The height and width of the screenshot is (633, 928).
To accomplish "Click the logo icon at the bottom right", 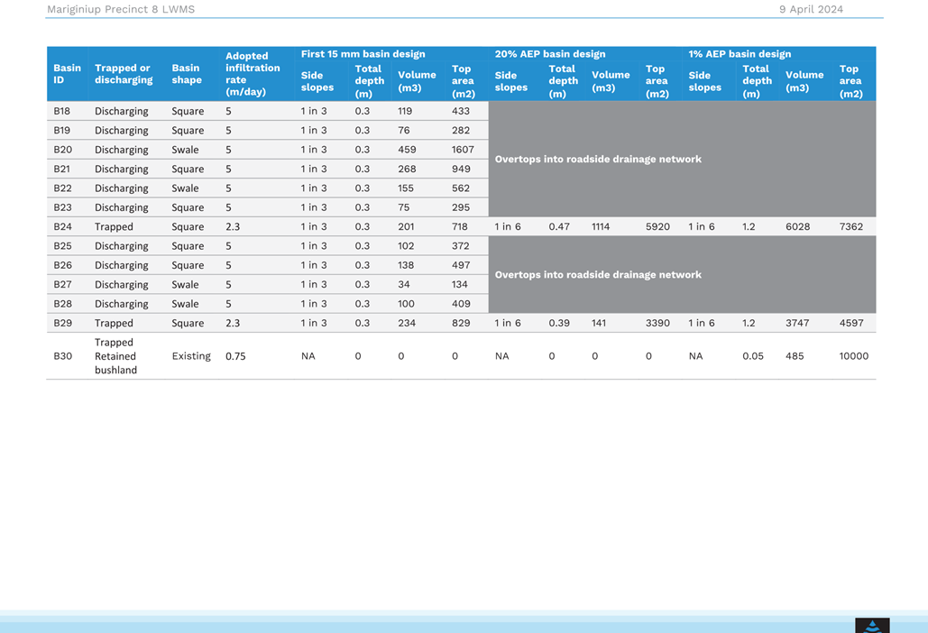I will point(872,625).
